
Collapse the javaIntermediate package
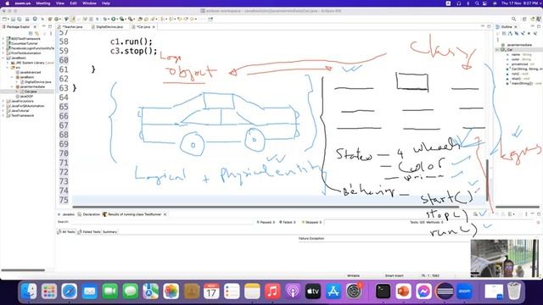[13, 86]
